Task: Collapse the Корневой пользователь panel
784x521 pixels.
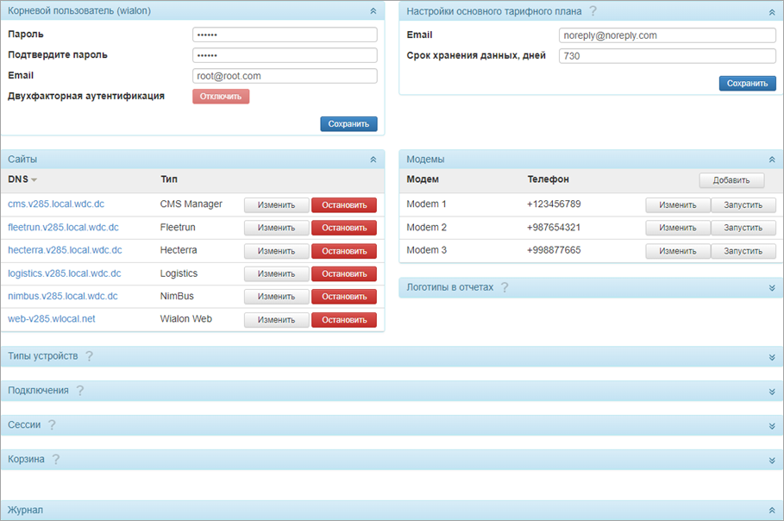Action: point(373,11)
